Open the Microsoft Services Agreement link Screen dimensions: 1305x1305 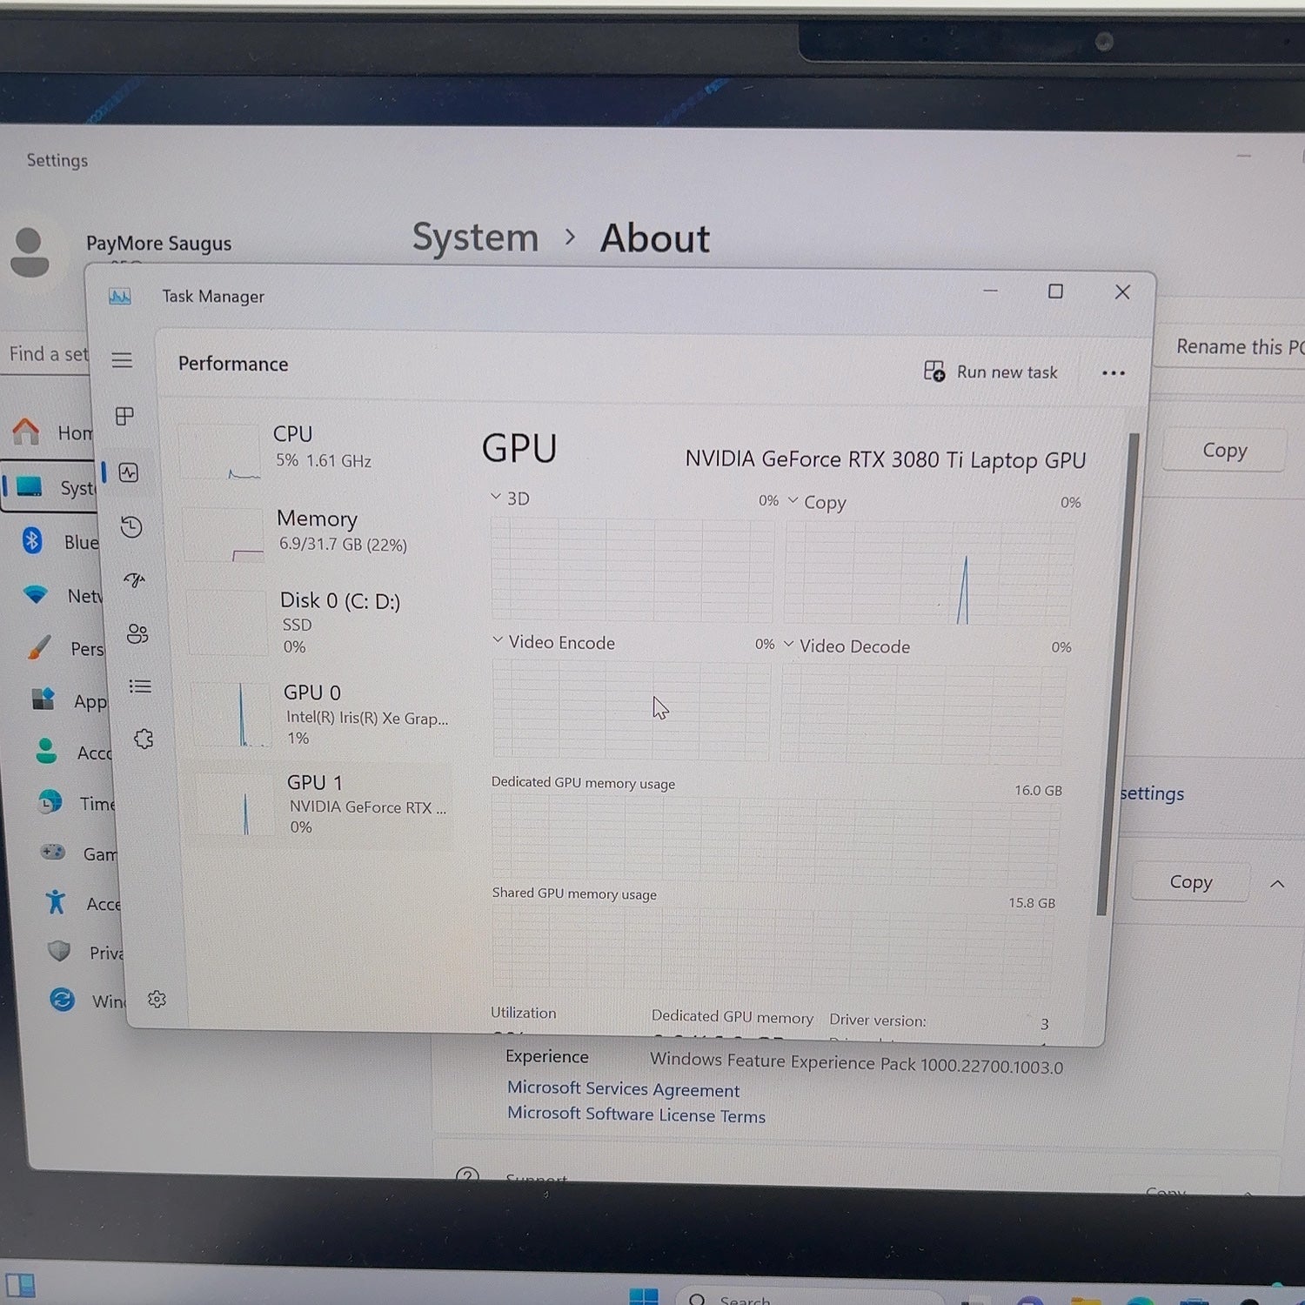pos(623,1088)
